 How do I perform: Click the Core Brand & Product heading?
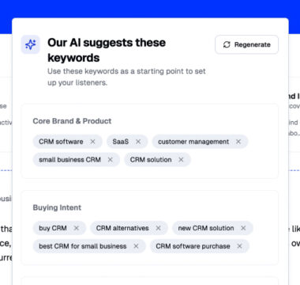tap(72, 121)
